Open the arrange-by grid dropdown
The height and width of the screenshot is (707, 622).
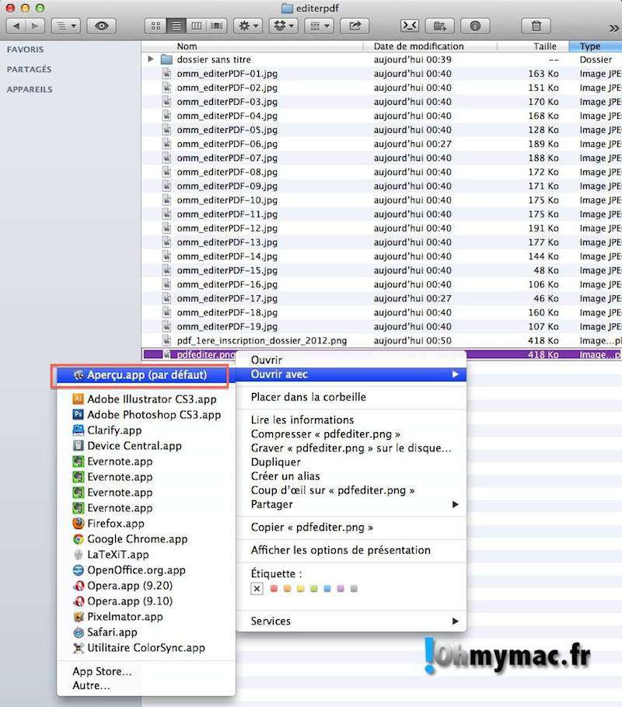[x=319, y=26]
